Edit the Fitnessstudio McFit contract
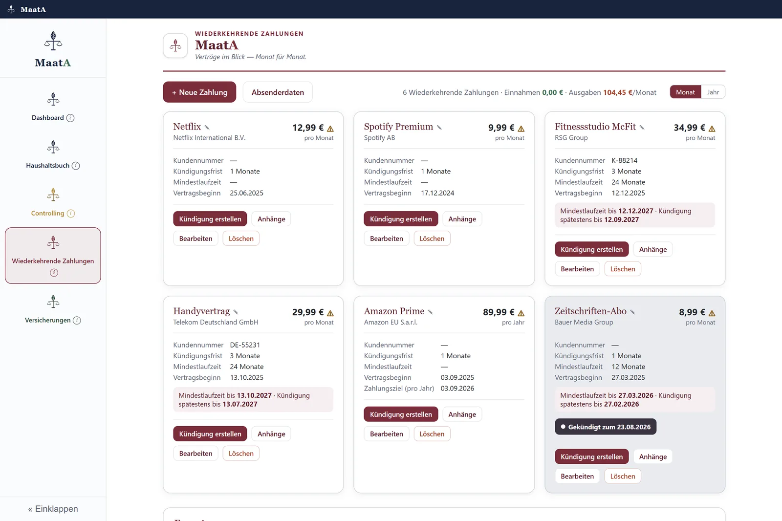Viewport: 782px width, 521px height. [577, 269]
